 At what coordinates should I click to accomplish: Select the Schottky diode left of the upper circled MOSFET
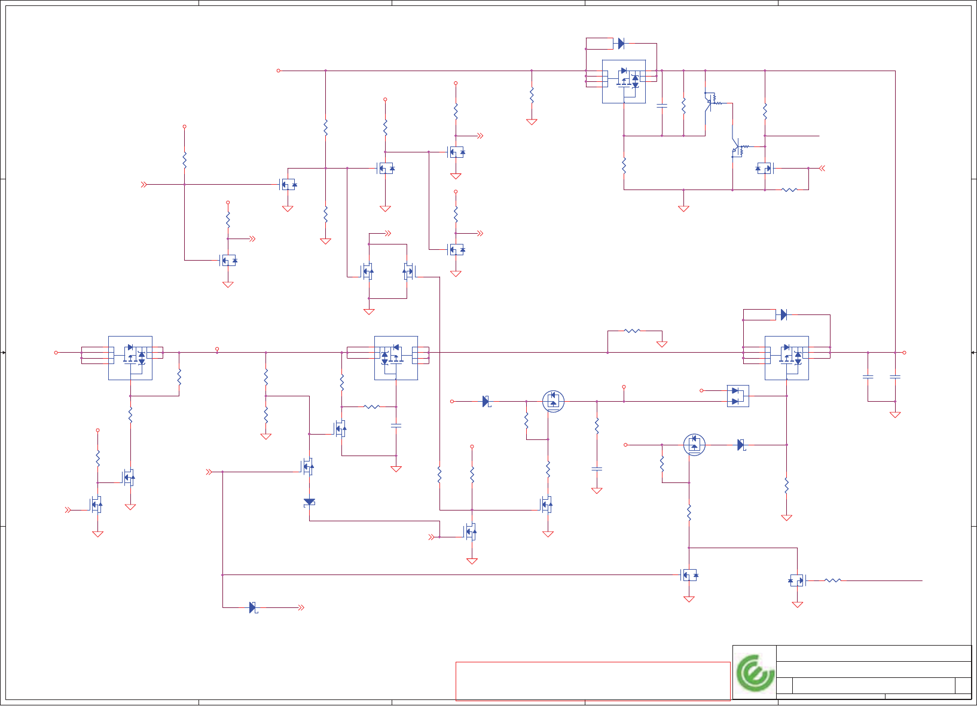(486, 402)
